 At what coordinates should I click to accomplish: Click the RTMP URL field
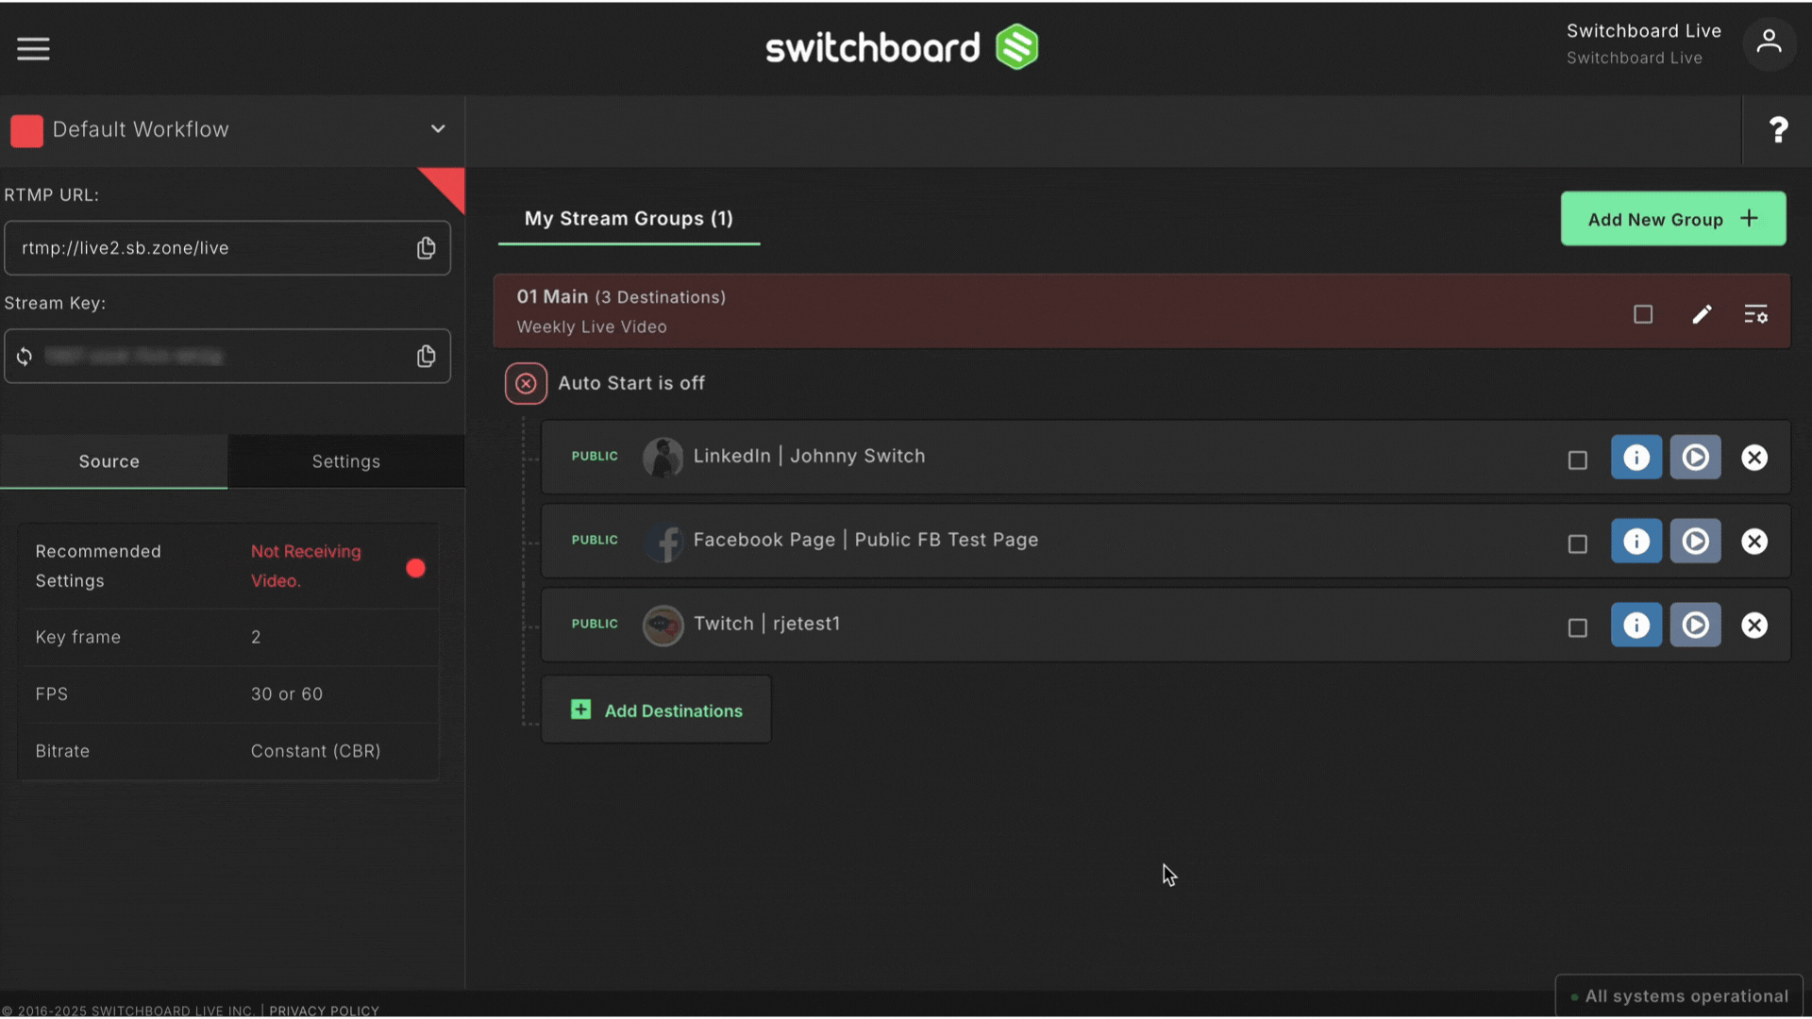pos(227,248)
